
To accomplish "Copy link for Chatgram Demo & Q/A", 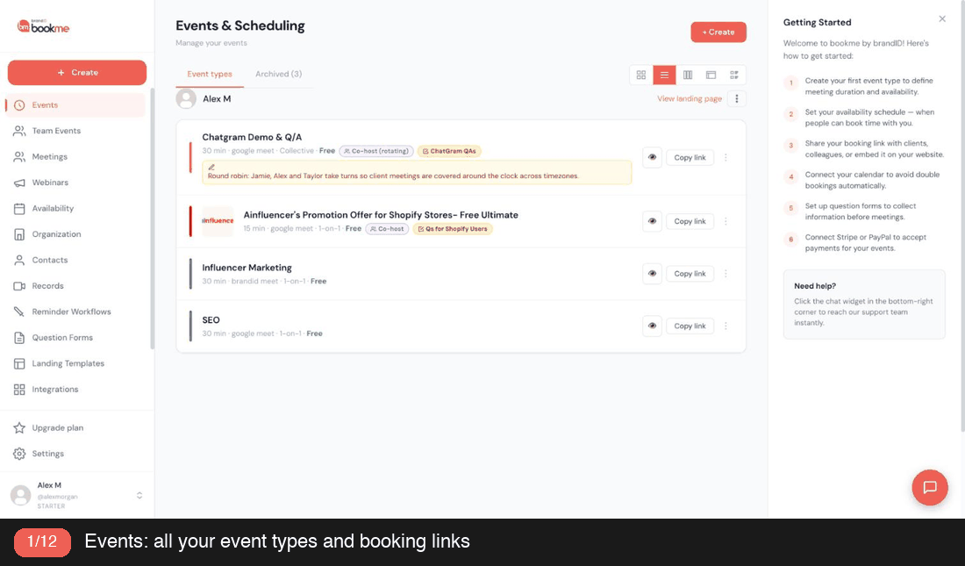I will pyautogui.click(x=690, y=158).
